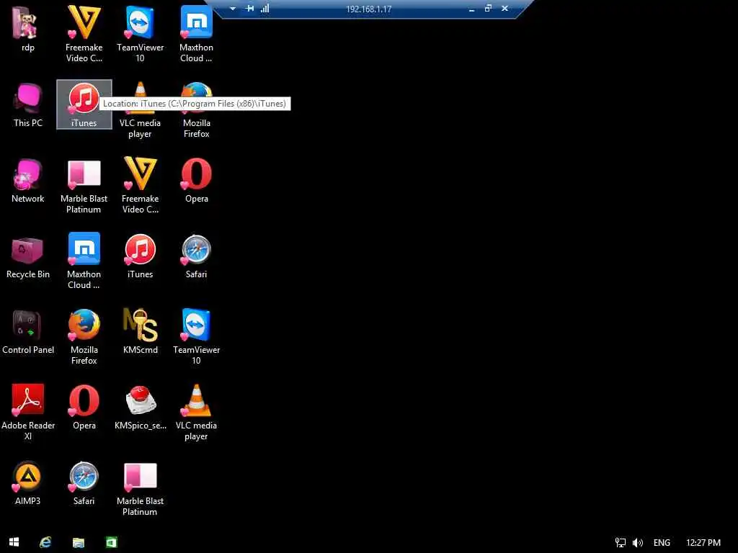Show connection quality signal bars
Viewport: 738px width, 553px height.
pos(265,9)
